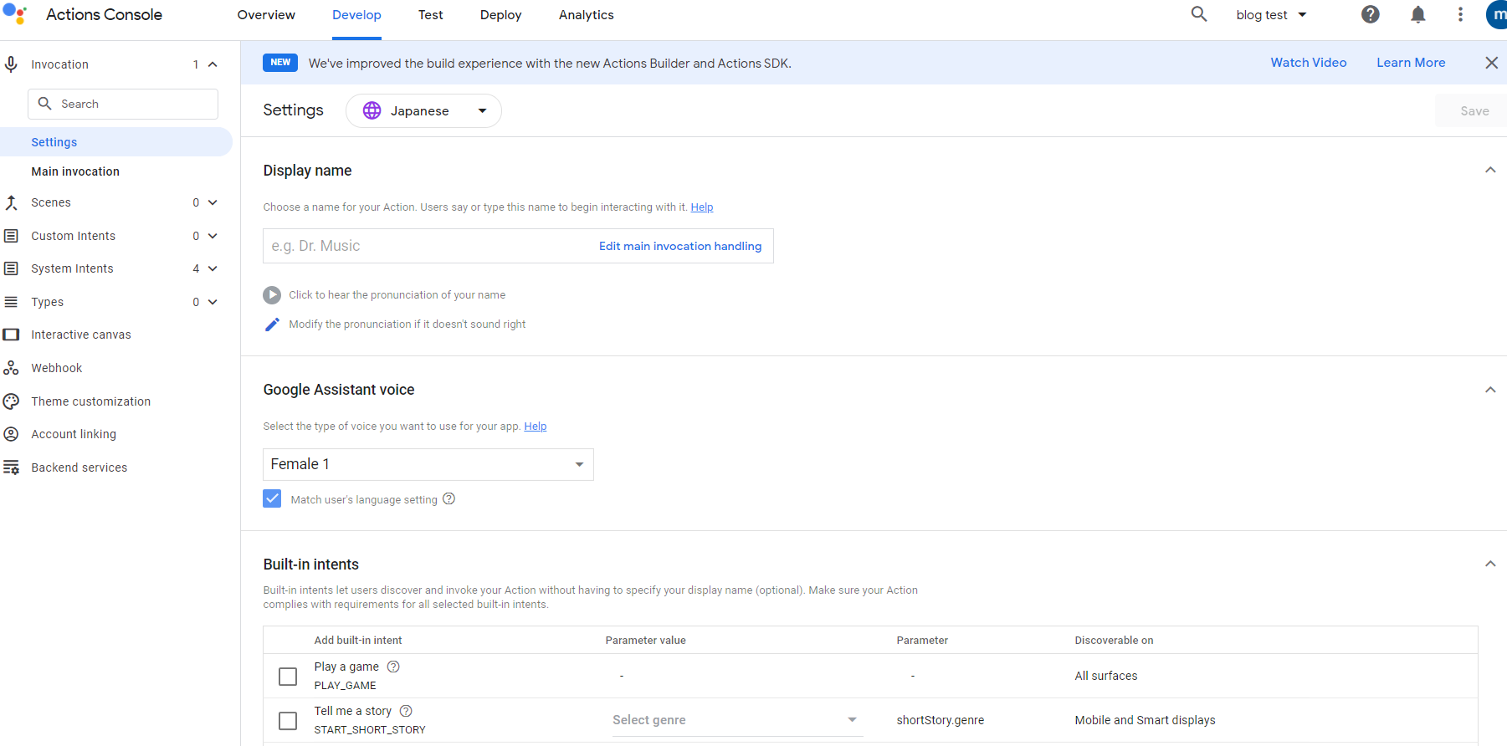Open Theme customization in the sidebar
Image resolution: width=1507 pixels, height=746 pixels.
tap(91, 401)
